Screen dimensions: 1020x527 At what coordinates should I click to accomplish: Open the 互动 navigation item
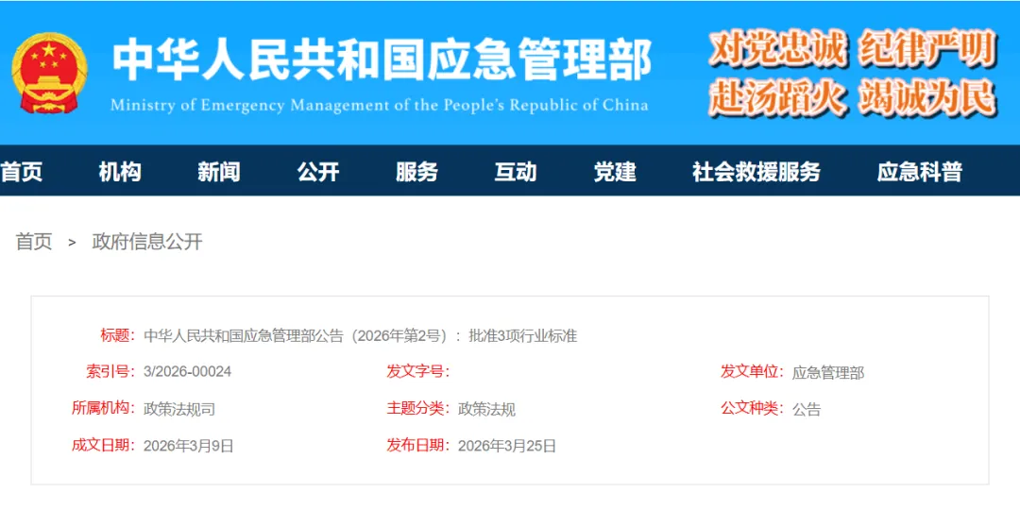point(516,172)
